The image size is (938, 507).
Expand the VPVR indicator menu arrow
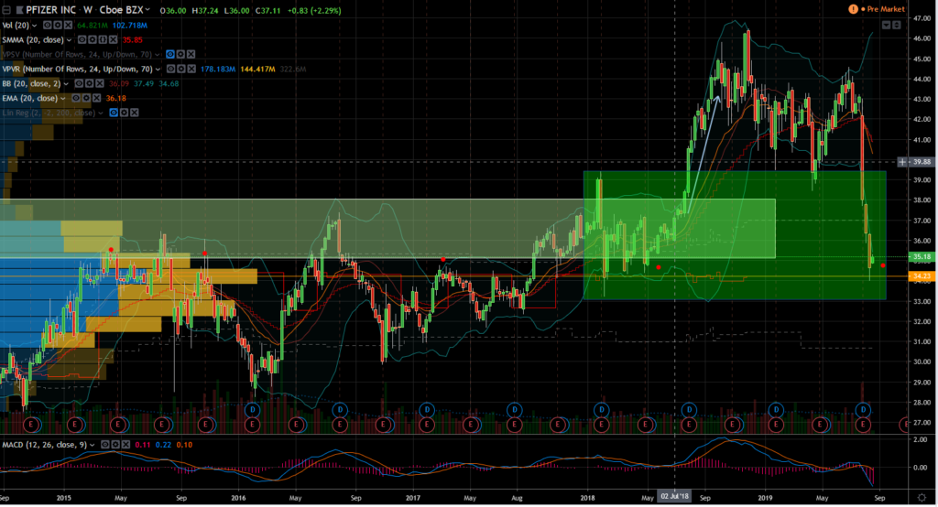(x=158, y=70)
